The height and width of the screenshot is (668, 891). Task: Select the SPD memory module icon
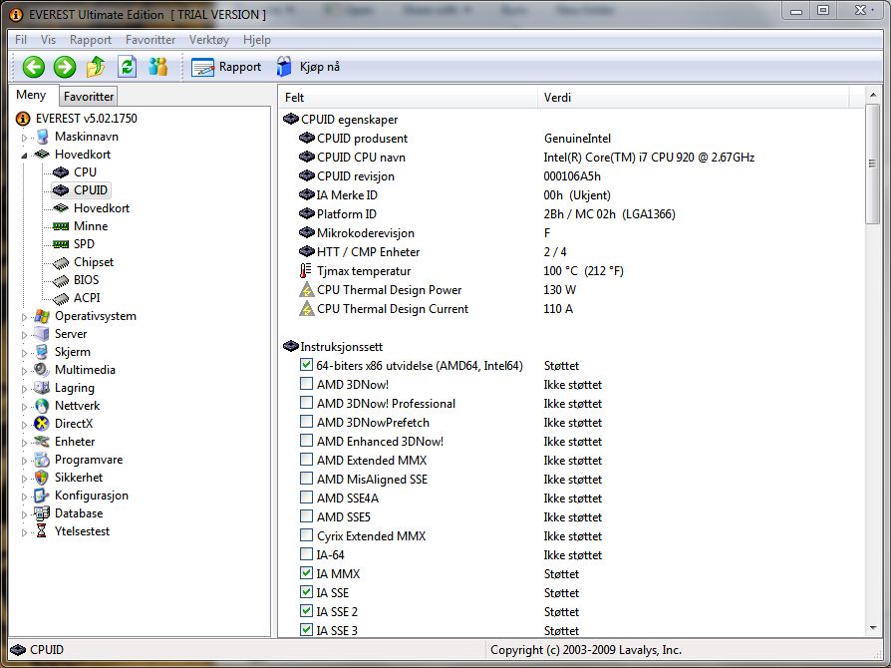point(61,244)
